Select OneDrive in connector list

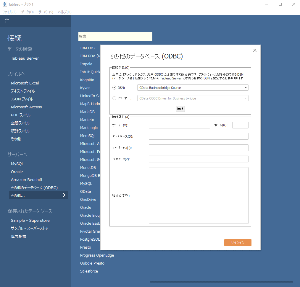pos(88,199)
